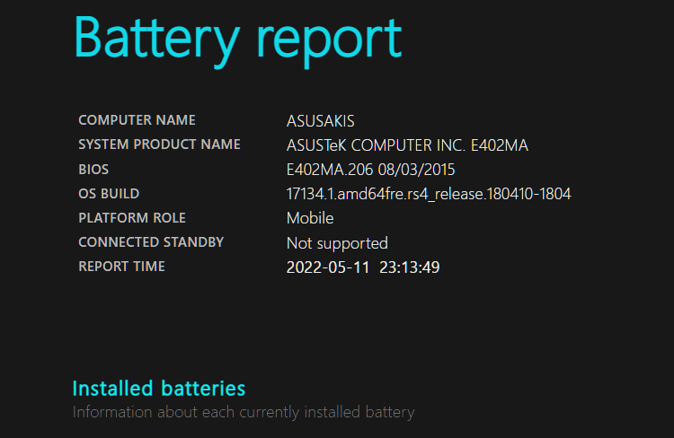Click the Battery report title heading
The height and width of the screenshot is (438, 674).
[x=237, y=38]
